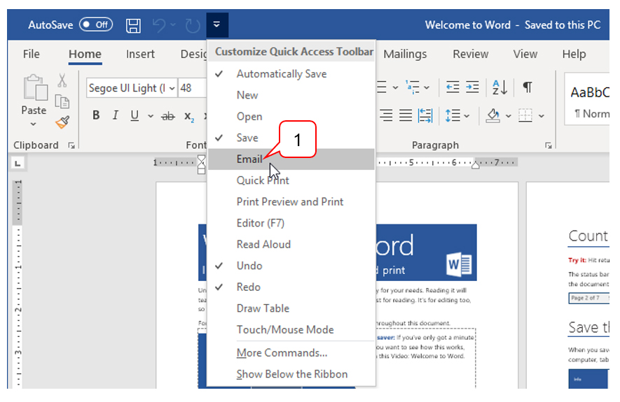Expand the line spacing dropdown arrow

coord(467,116)
